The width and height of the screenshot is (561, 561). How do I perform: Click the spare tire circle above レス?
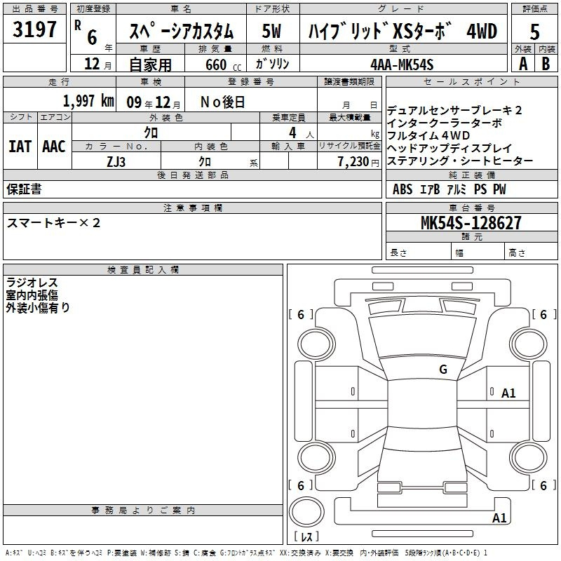306,512
